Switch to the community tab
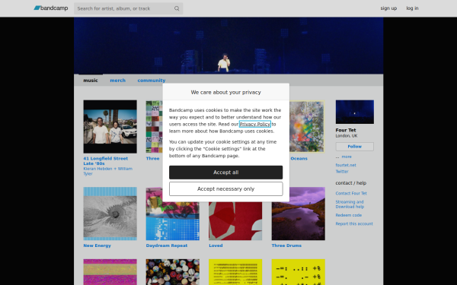The width and height of the screenshot is (457, 285). pyautogui.click(x=152, y=81)
